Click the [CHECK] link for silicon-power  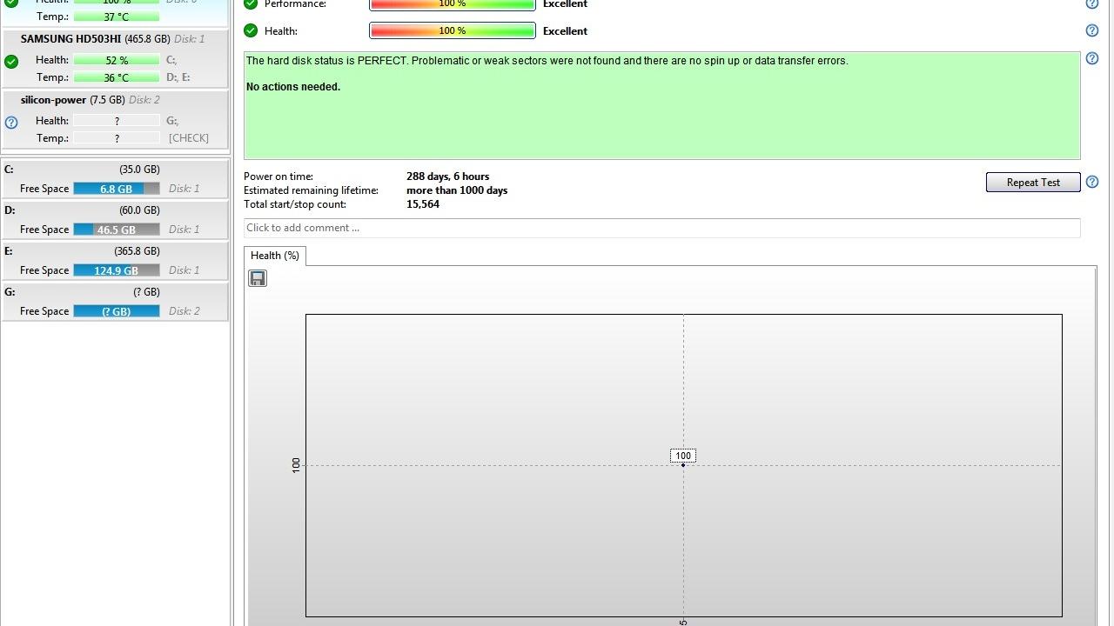[x=188, y=138]
